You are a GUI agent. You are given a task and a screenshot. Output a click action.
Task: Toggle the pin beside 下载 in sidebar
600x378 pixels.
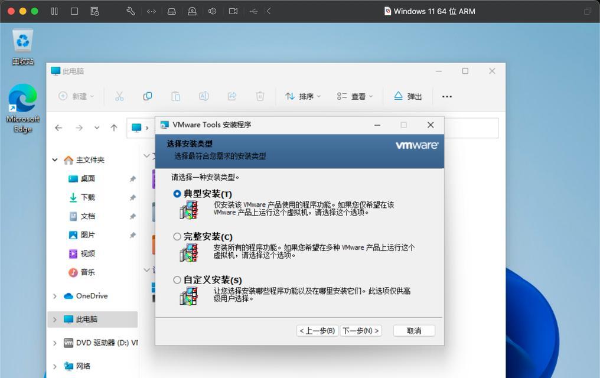tap(133, 197)
